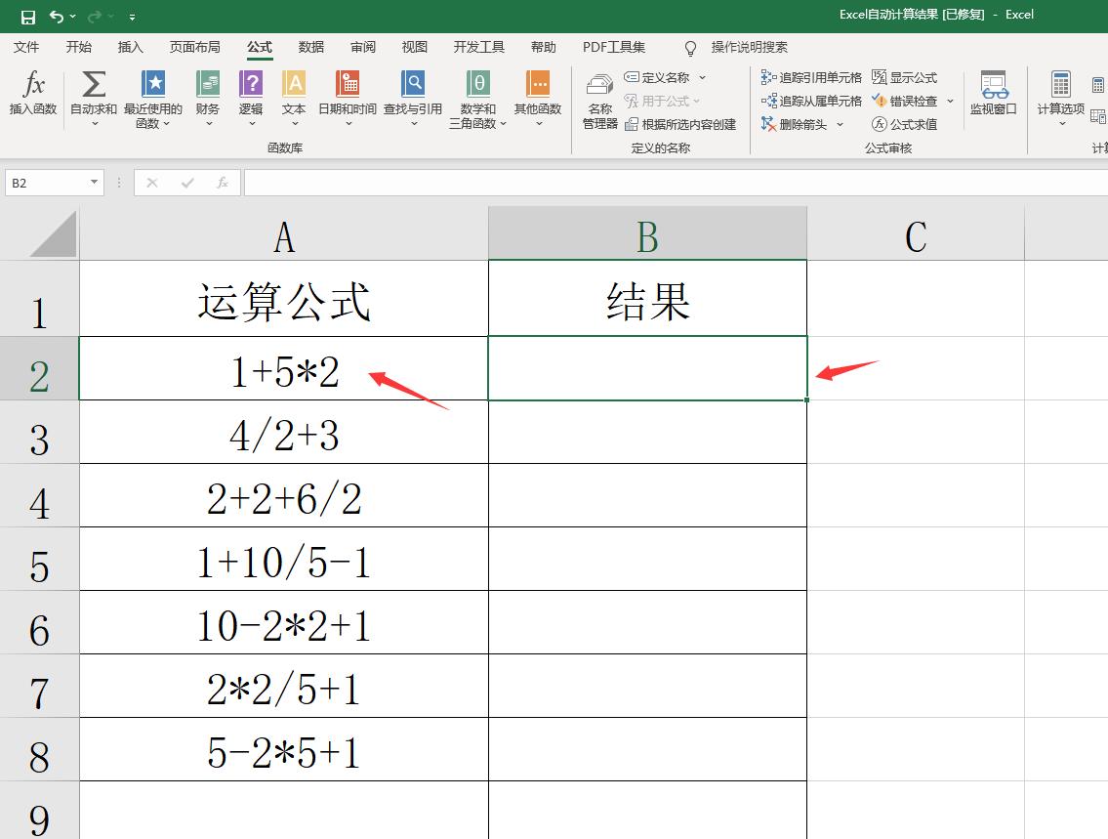Switch to the 帮助 tab

coord(544,47)
